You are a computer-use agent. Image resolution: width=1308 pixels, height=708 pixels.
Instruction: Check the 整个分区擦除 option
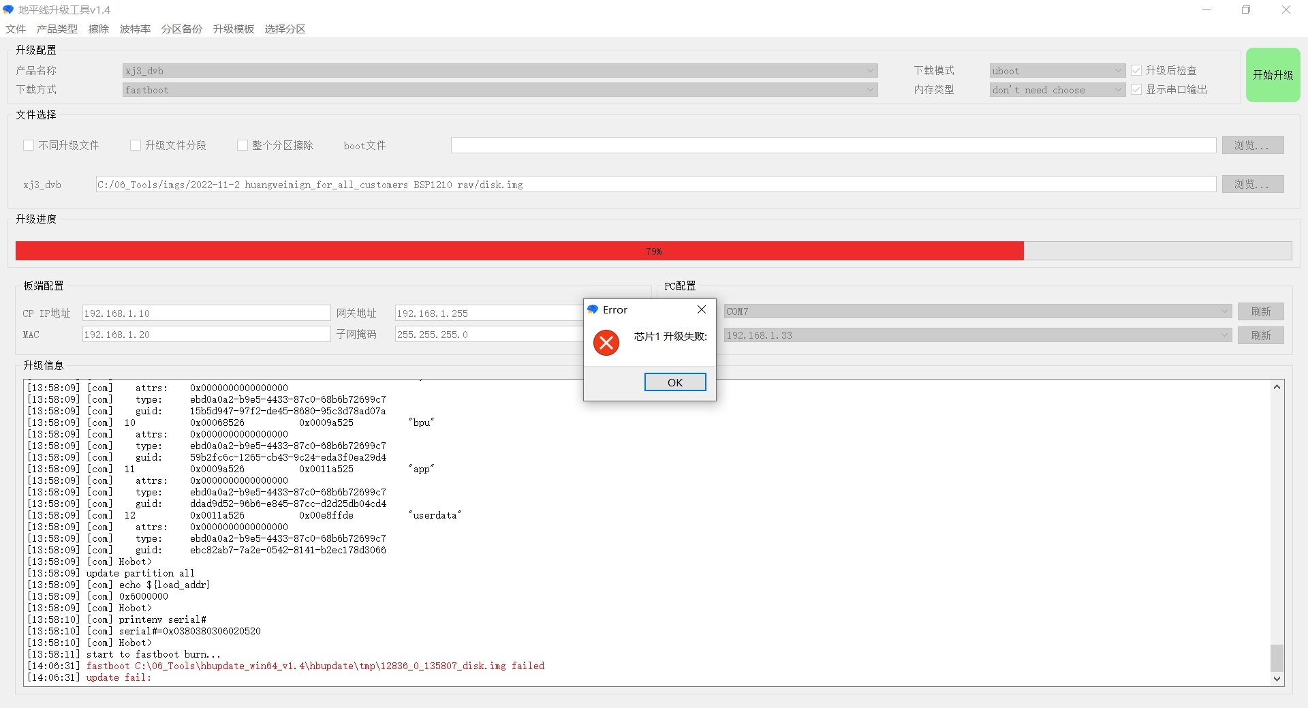point(242,145)
